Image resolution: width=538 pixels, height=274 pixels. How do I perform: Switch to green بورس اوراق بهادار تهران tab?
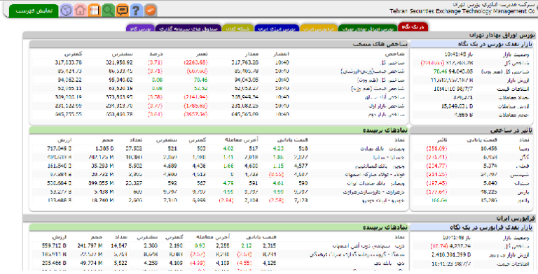(368, 29)
